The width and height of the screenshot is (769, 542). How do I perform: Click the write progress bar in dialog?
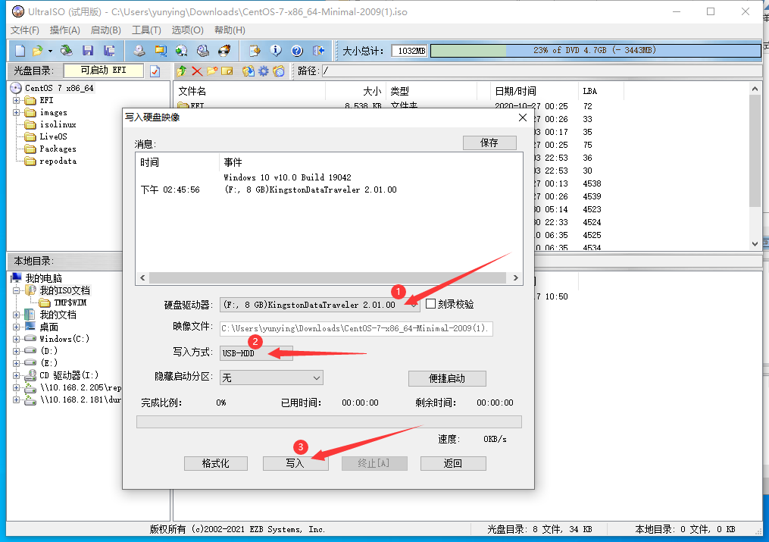coord(329,421)
